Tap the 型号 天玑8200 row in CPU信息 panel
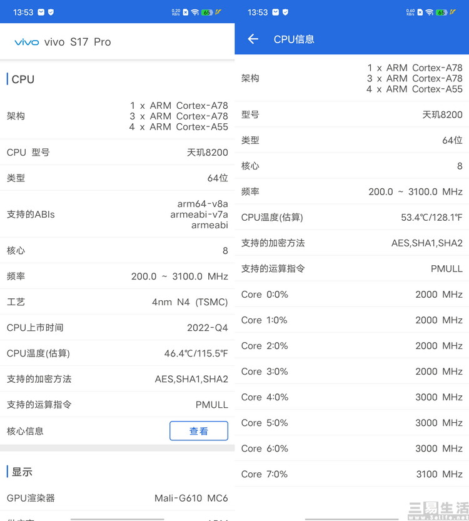 click(x=351, y=114)
